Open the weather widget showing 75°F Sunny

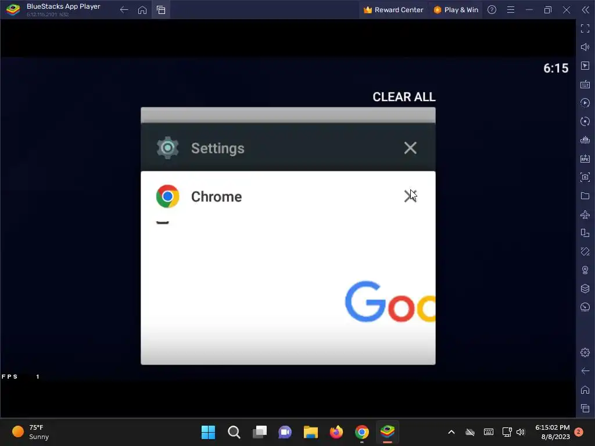(x=31, y=432)
